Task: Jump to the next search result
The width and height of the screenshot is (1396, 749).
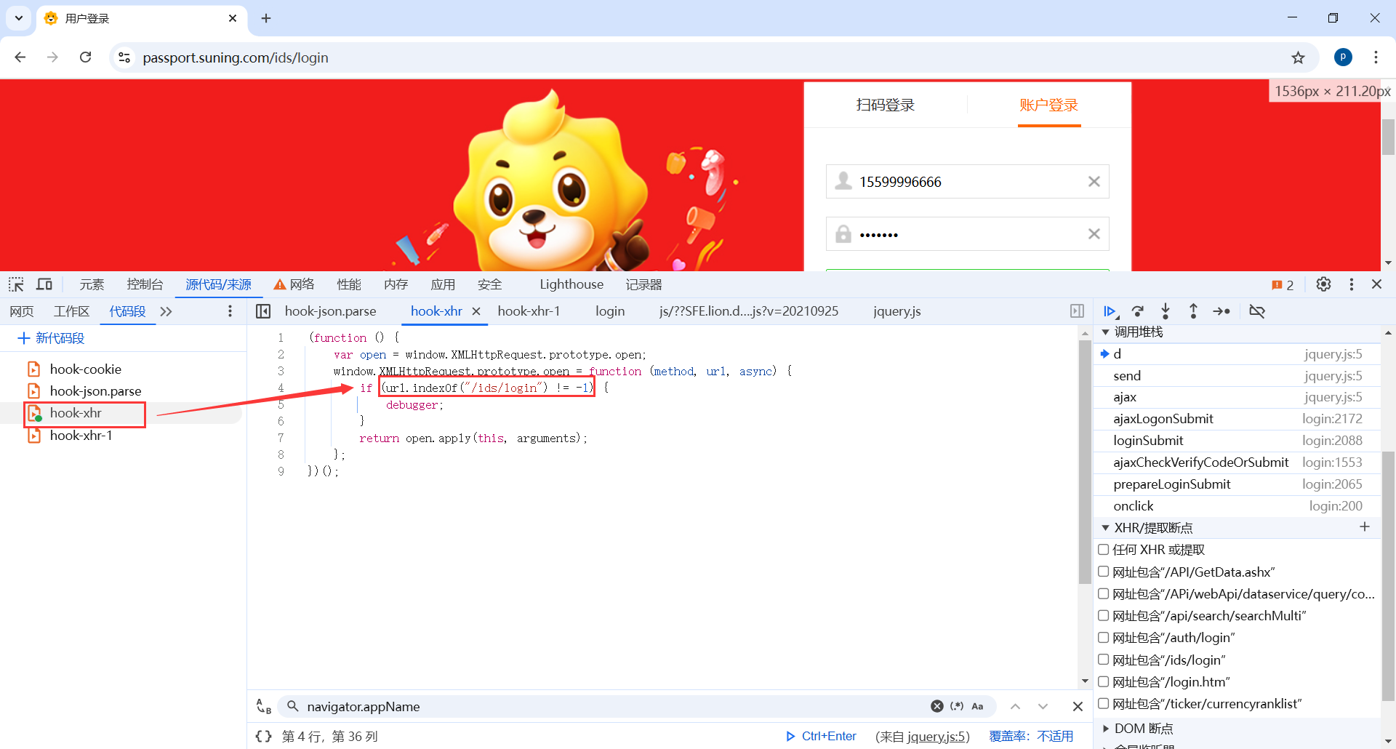Action: [x=1043, y=706]
